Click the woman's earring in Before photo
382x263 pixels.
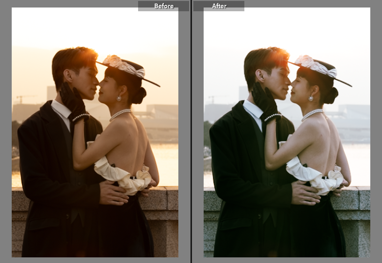(x=119, y=98)
